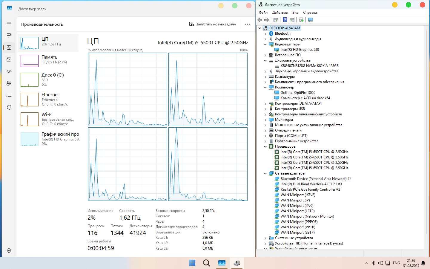Switch to Device Manager via taskbar icon
This screenshot has width=430, height=269.
coord(237,263)
